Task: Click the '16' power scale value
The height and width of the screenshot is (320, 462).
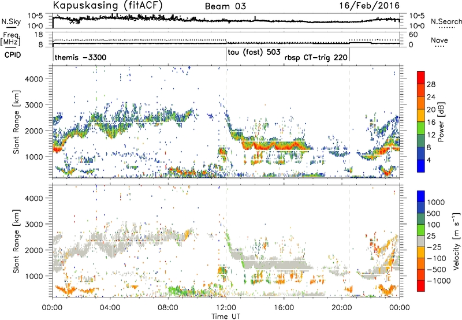Action: [x=431, y=122]
